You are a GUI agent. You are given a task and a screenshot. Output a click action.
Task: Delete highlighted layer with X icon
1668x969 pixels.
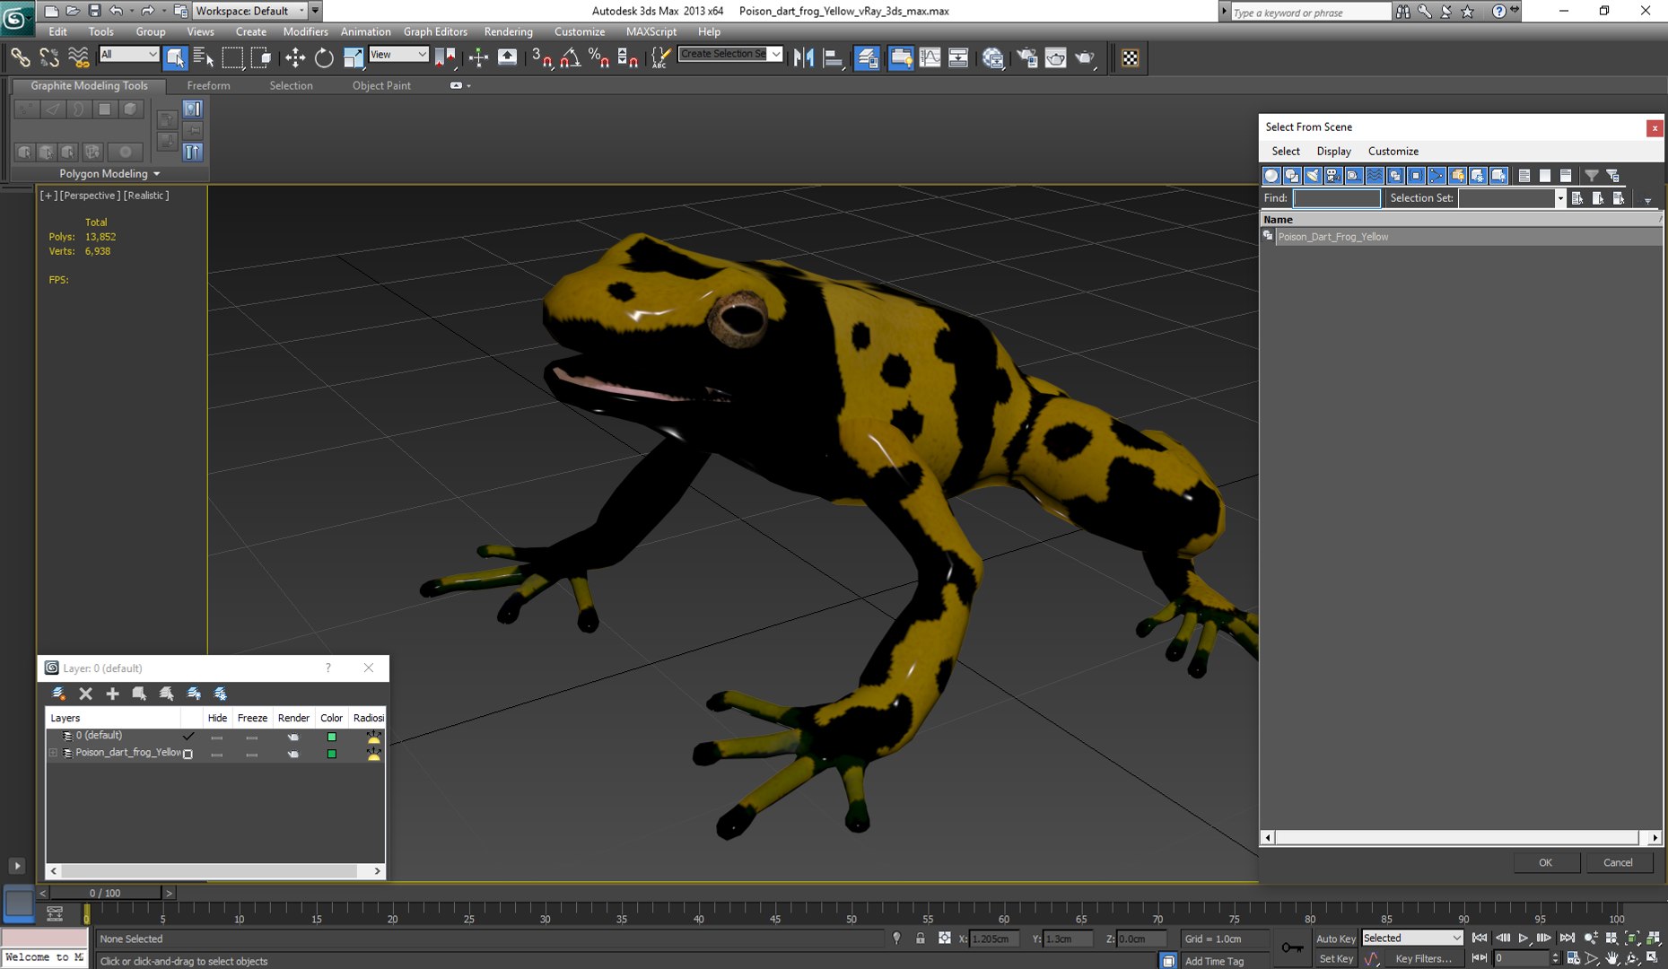(x=85, y=693)
